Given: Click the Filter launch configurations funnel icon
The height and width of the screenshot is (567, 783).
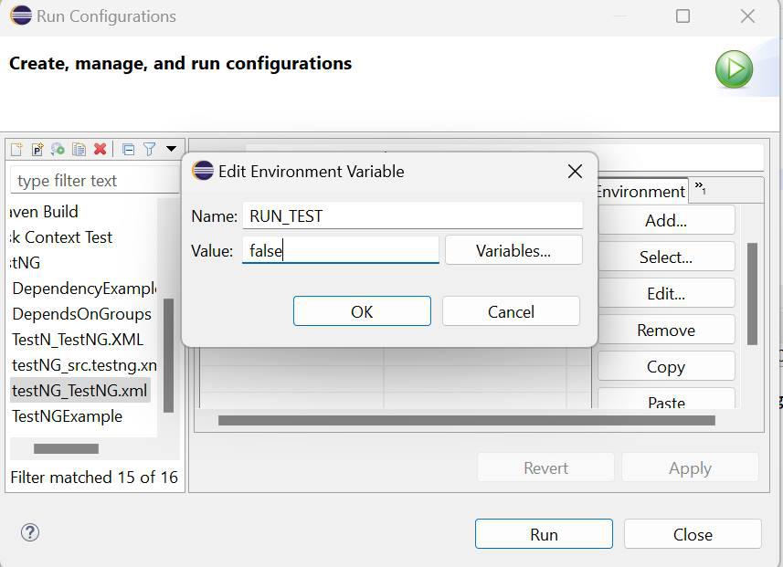Looking at the screenshot, I should pos(149,150).
